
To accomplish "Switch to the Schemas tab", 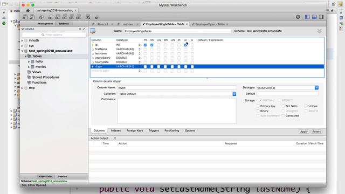I will 64,24.
